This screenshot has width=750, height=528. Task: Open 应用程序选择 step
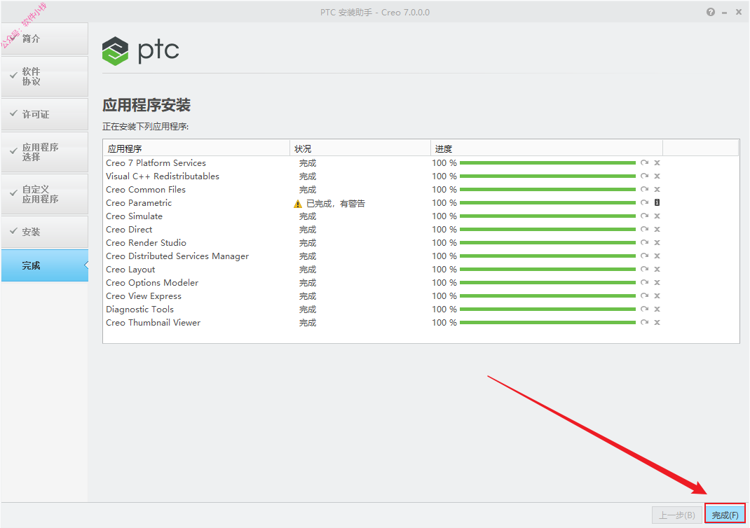click(44, 152)
